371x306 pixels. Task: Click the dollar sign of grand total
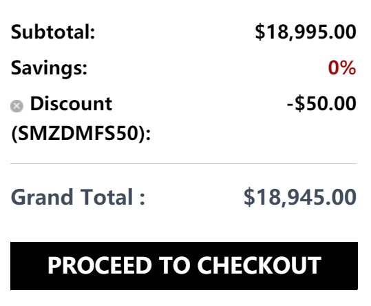[249, 197]
